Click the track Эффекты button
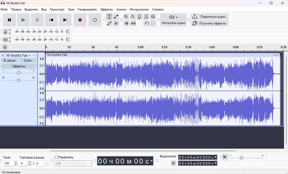This screenshot has width=288, height=174. 18,66
